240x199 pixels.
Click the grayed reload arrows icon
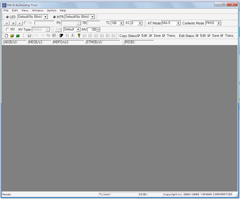click(24, 36)
